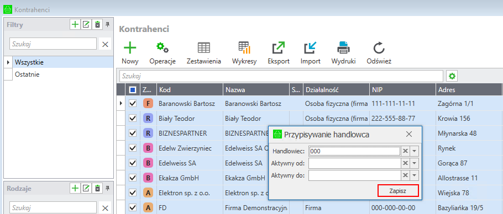Open the Operacje gears menu

click(x=163, y=48)
